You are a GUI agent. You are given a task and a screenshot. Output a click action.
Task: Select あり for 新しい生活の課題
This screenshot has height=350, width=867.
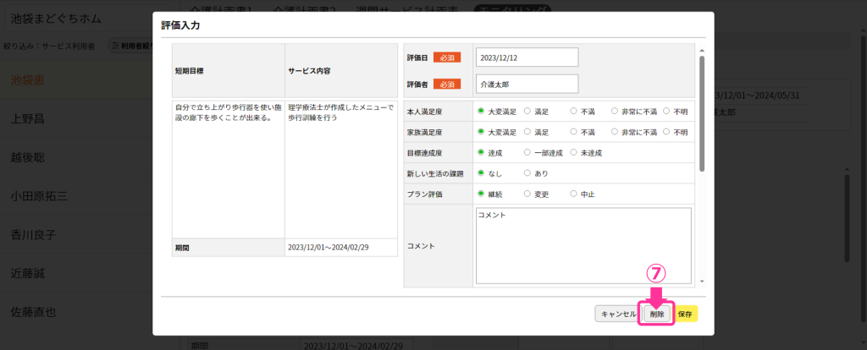[x=527, y=173]
